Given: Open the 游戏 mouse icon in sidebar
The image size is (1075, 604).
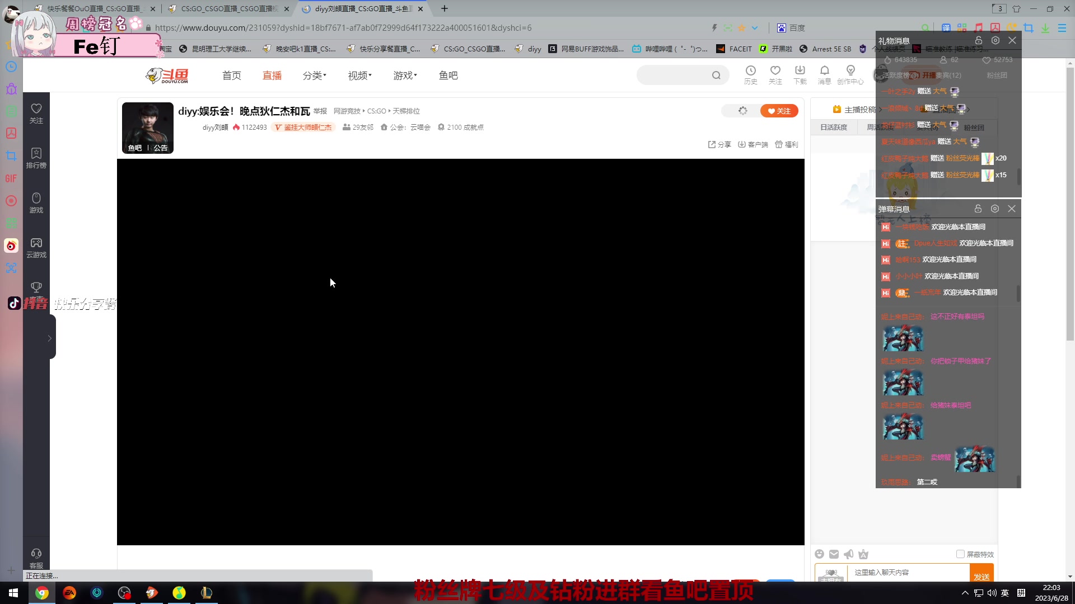Looking at the screenshot, I should (x=36, y=203).
